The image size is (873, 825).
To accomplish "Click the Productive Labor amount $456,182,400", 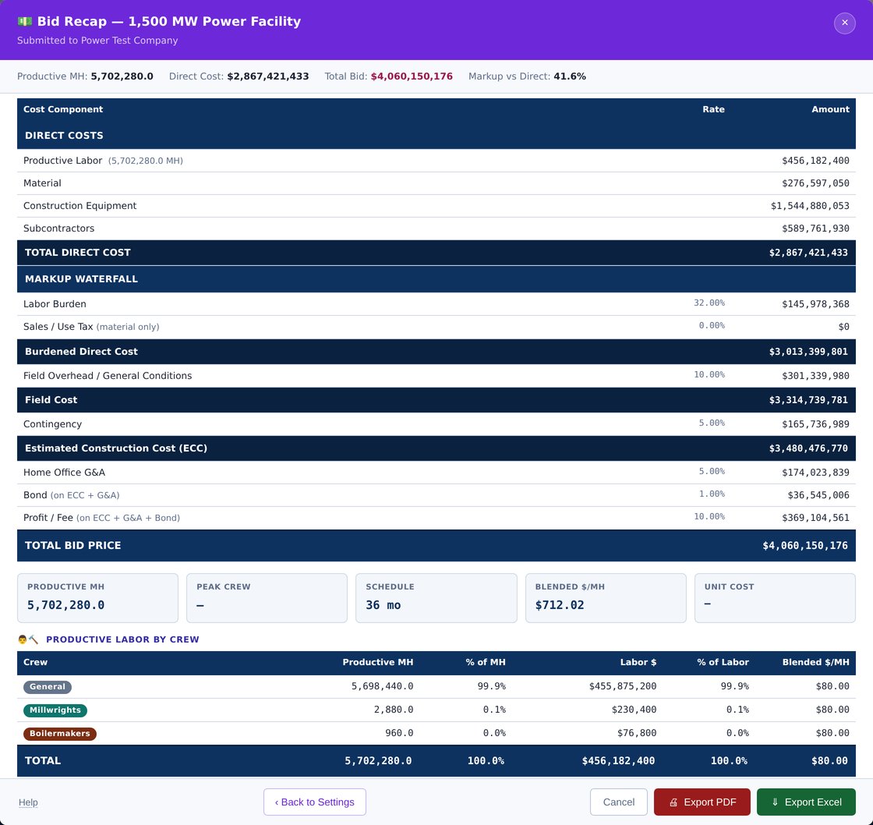I will click(815, 161).
